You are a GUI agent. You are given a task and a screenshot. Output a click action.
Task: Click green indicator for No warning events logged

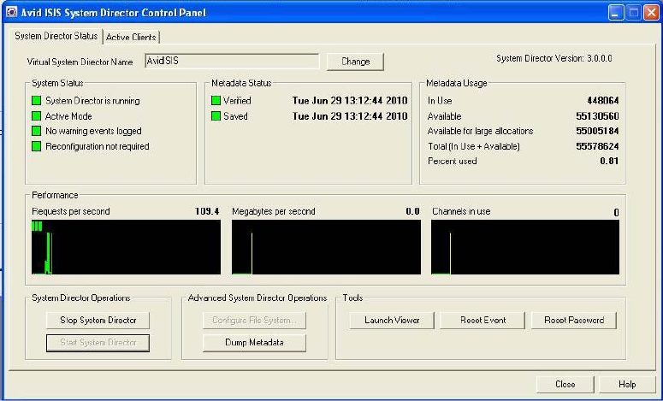click(37, 131)
